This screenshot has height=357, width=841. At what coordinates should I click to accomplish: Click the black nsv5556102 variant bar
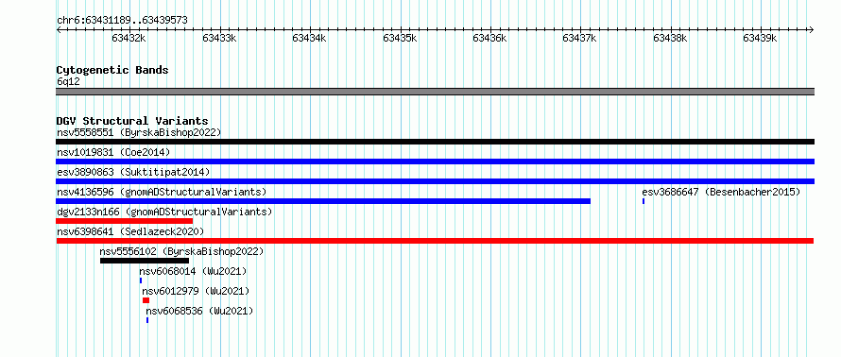pyautogui.click(x=145, y=261)
